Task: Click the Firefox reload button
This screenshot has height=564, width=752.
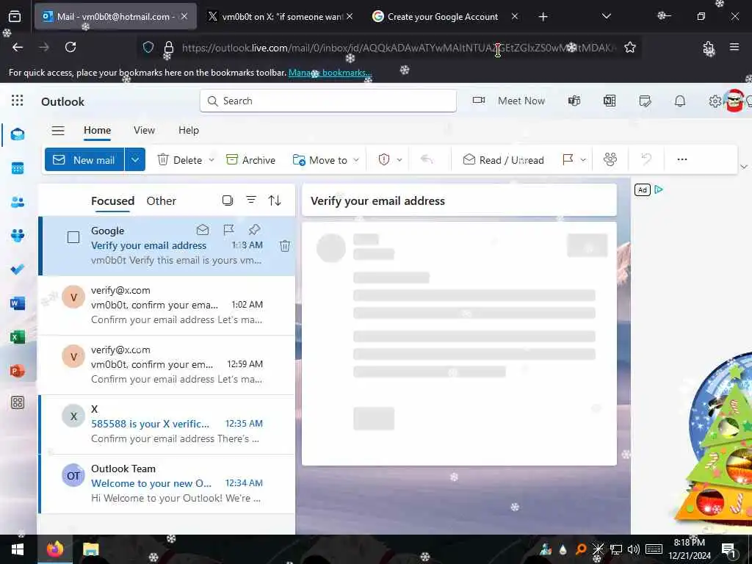Action: [70, 47]
